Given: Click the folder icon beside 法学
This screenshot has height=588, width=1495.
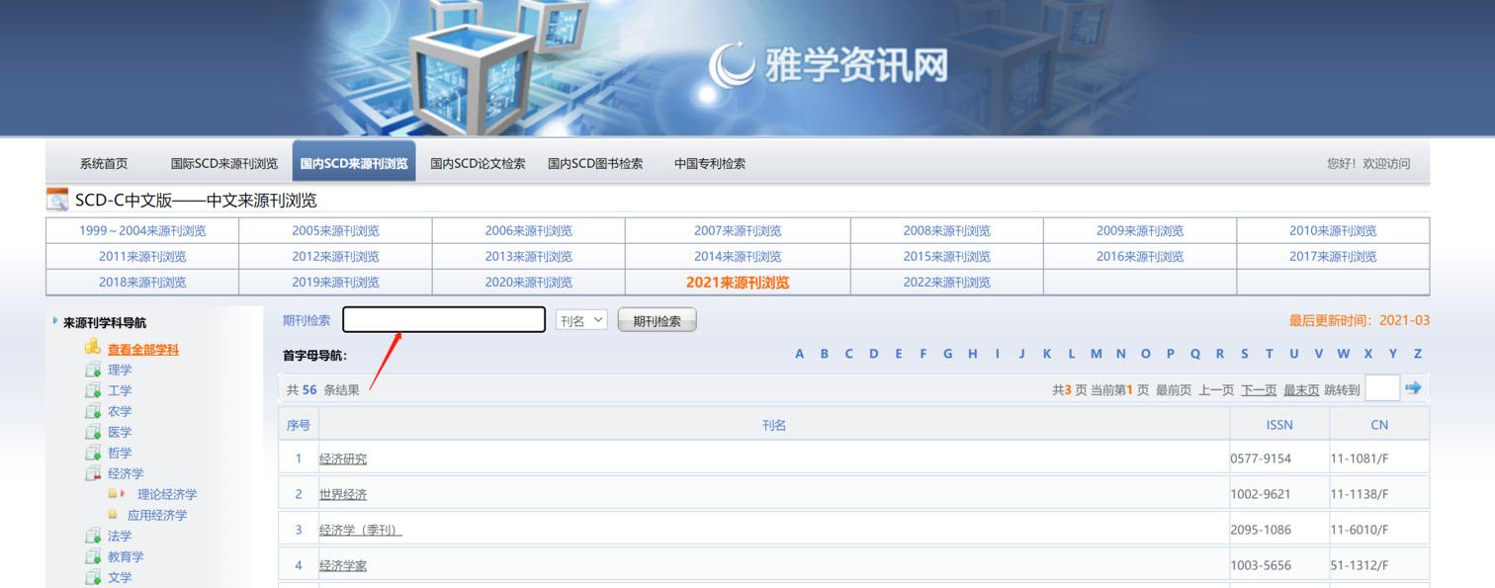Looking at the screenshot, I should 93,536.
